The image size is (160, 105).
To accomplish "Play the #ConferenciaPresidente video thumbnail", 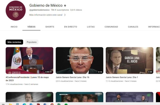I will 29,61.
